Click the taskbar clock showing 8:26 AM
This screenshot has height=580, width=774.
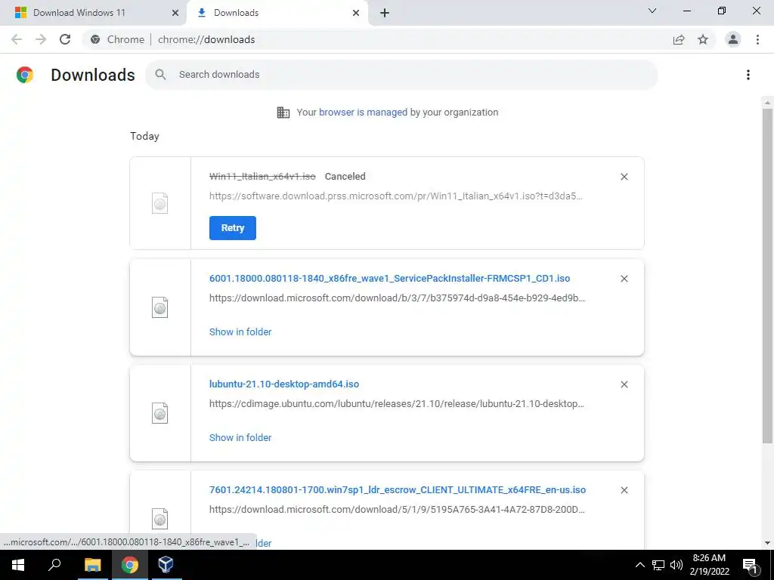tap(709, 565)
